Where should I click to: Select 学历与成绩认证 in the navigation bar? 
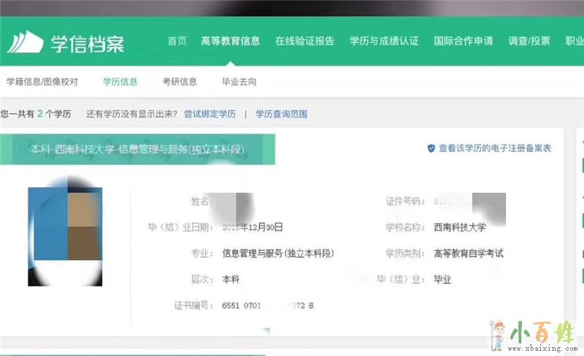pyautogui.click(x=384, y=41)
